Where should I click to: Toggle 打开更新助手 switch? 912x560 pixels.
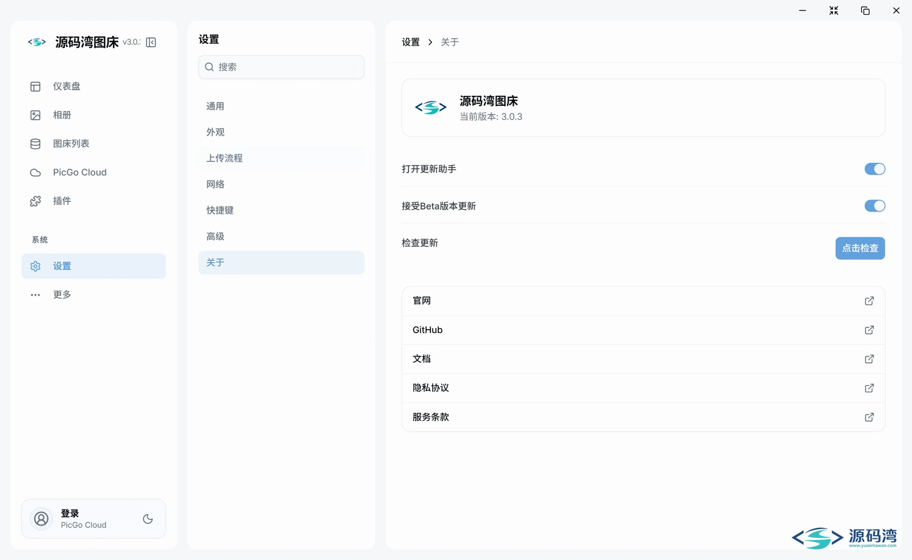874,169
